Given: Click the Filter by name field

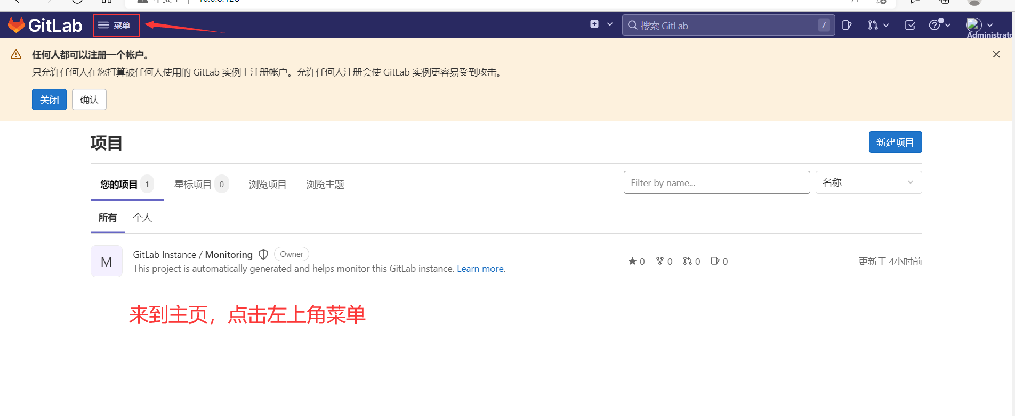Looking at the screenshot, I should (x=716, y=182).
